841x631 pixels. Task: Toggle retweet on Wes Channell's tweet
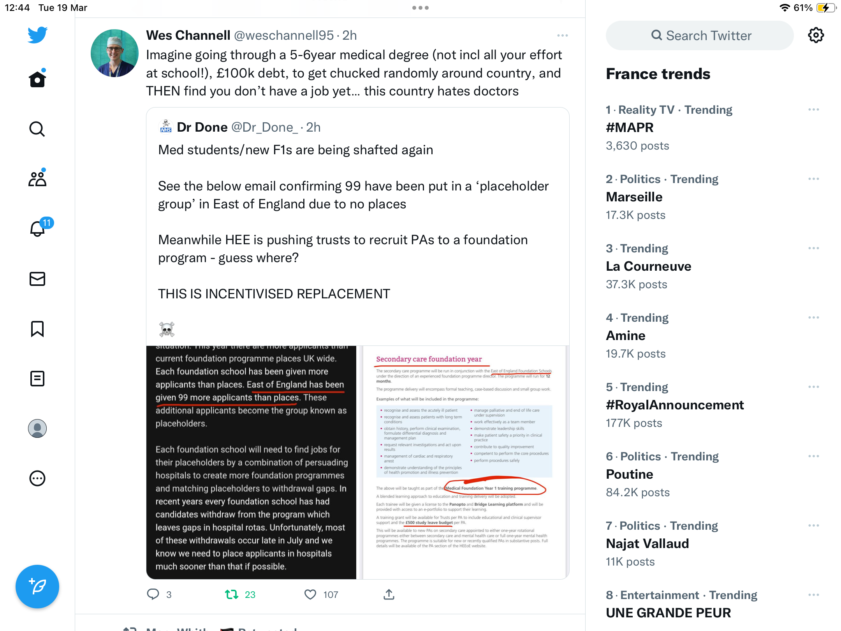[232, 594]
